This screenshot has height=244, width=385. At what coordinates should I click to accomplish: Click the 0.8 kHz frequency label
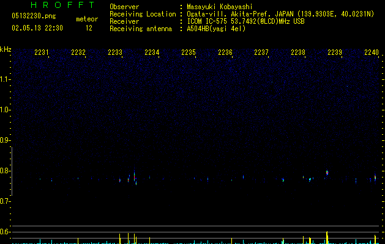click(x=5, y=171)
